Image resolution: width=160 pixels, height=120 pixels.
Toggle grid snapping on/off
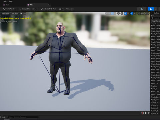coord(125,13)
